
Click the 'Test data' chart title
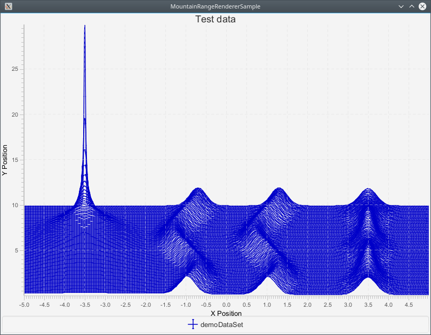(x=215, y=19)
